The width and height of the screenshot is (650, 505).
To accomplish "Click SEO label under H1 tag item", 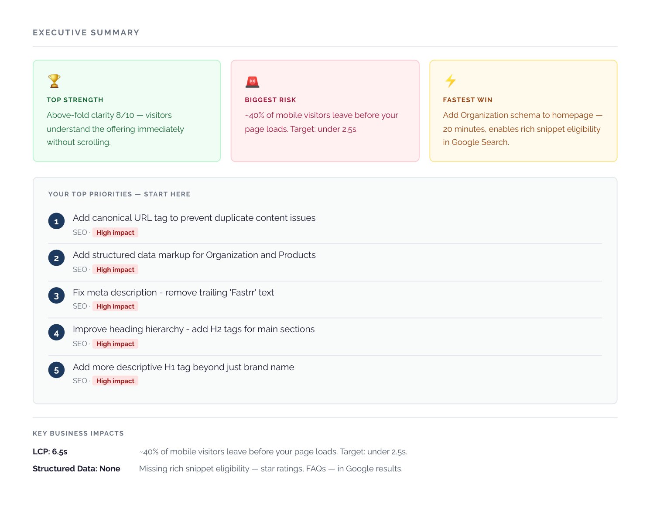I will point(80,381).
